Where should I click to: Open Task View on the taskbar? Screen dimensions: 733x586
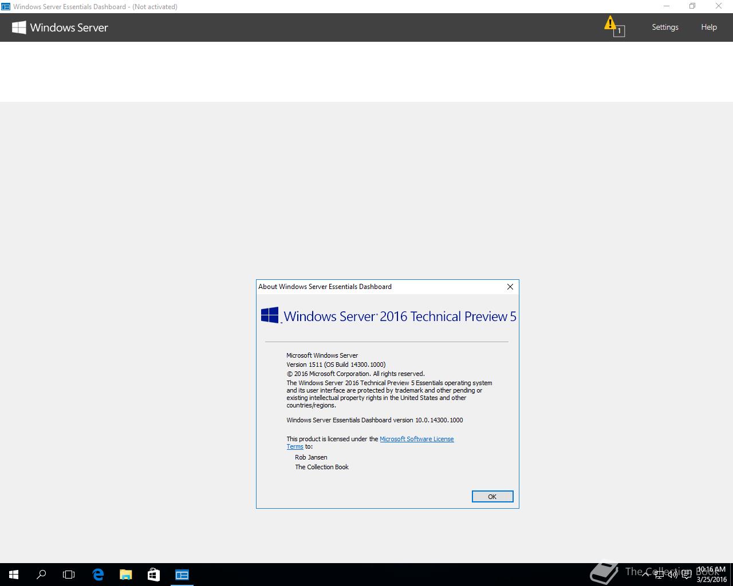(x=69, y=575)
